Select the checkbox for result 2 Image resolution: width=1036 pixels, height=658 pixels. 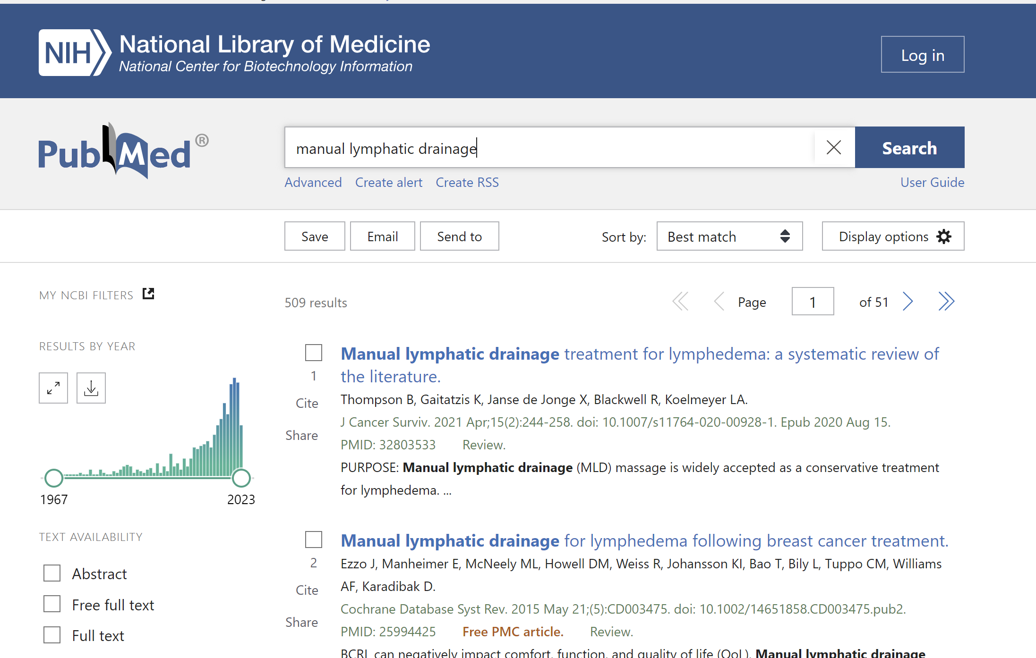click(x=314, y=540)
